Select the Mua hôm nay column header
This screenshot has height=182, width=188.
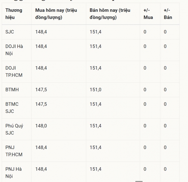[x=59, y=14]
